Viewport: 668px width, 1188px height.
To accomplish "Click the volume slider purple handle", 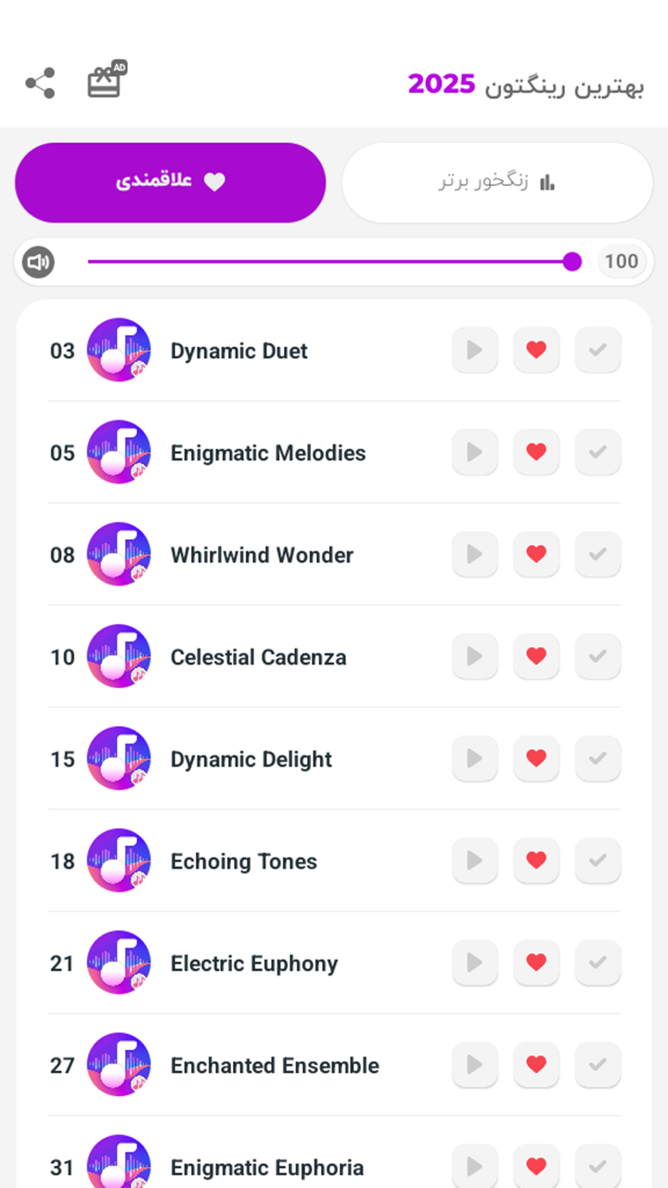I will [x=572, y=262].
